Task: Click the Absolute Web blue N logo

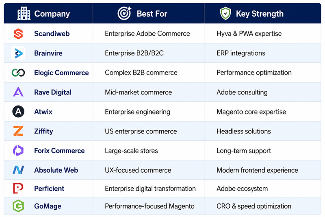Action: point(18,170)
